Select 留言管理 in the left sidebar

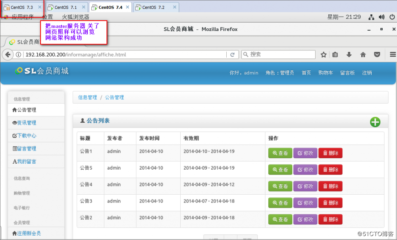tap(25, 149)
